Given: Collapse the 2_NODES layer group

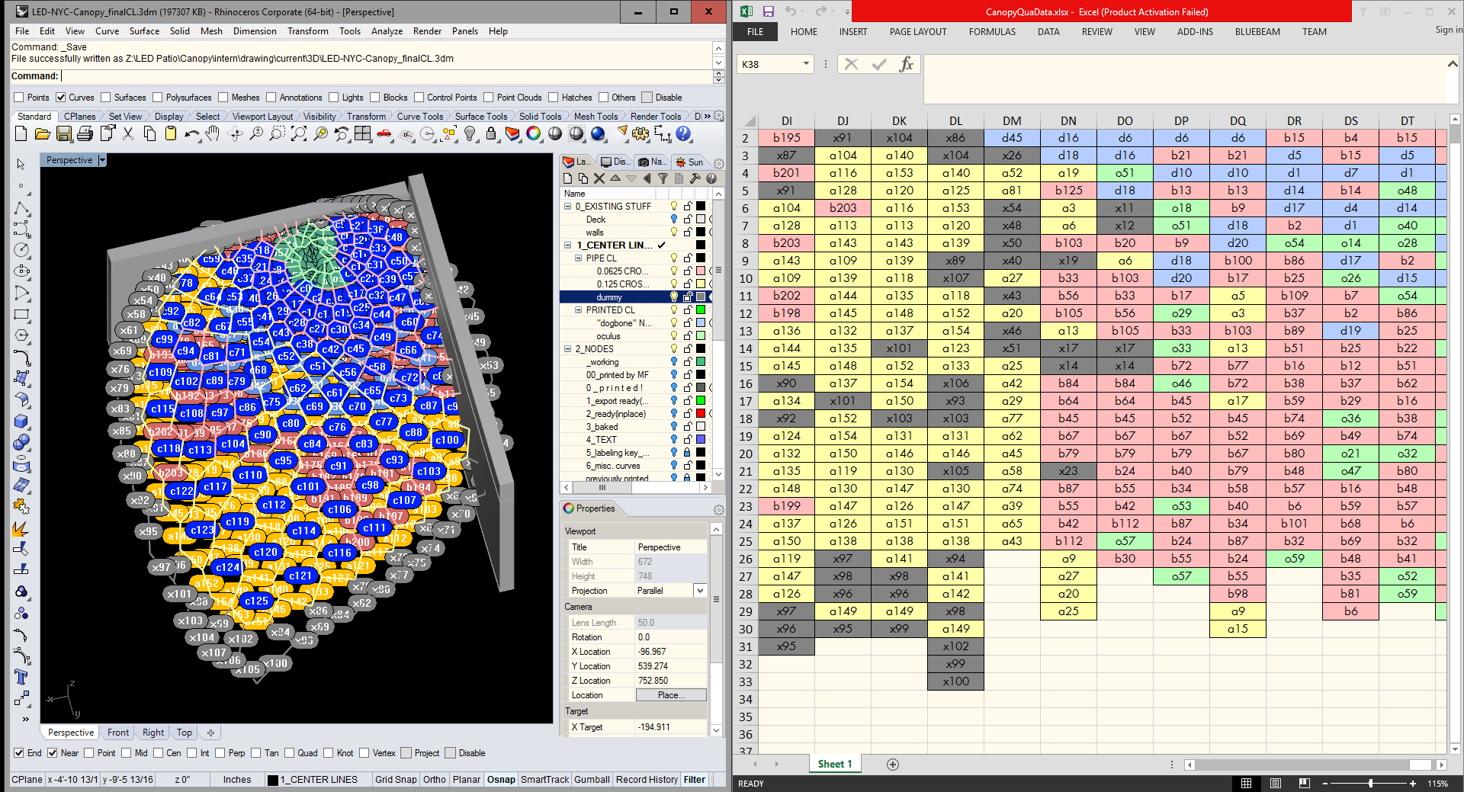Looking at the screenshot, I should [567, 349].
